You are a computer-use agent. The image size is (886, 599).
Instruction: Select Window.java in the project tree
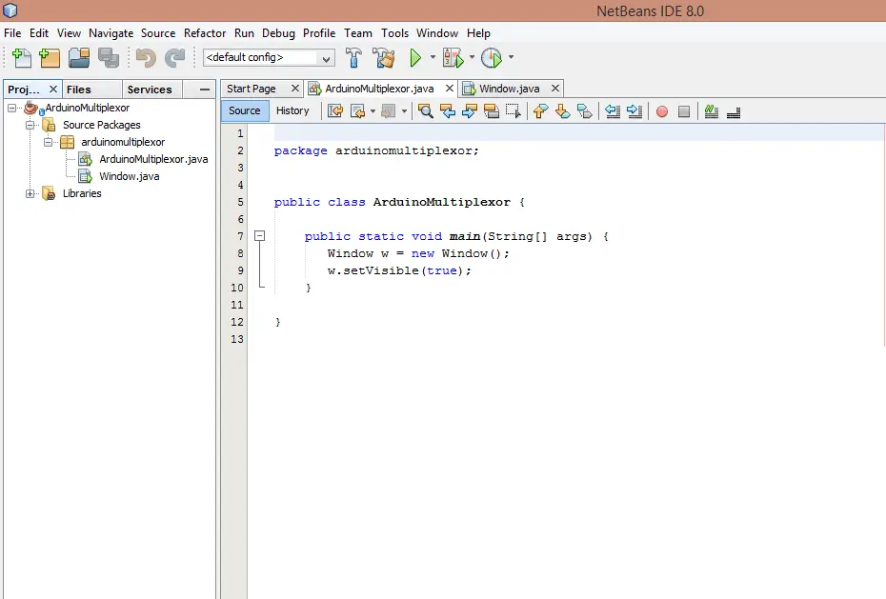tap(129, 176)
